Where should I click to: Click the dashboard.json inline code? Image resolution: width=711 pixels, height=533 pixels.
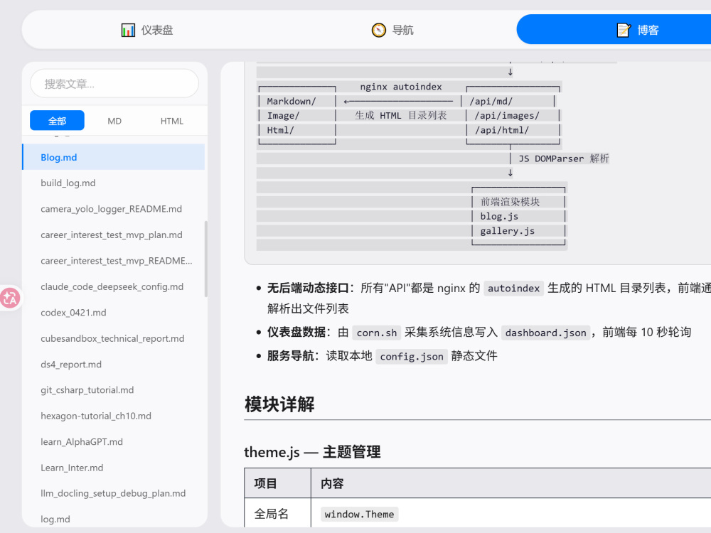click(545, 333)
